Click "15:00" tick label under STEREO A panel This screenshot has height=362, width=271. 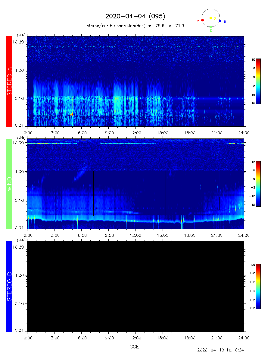coord(163,132)
